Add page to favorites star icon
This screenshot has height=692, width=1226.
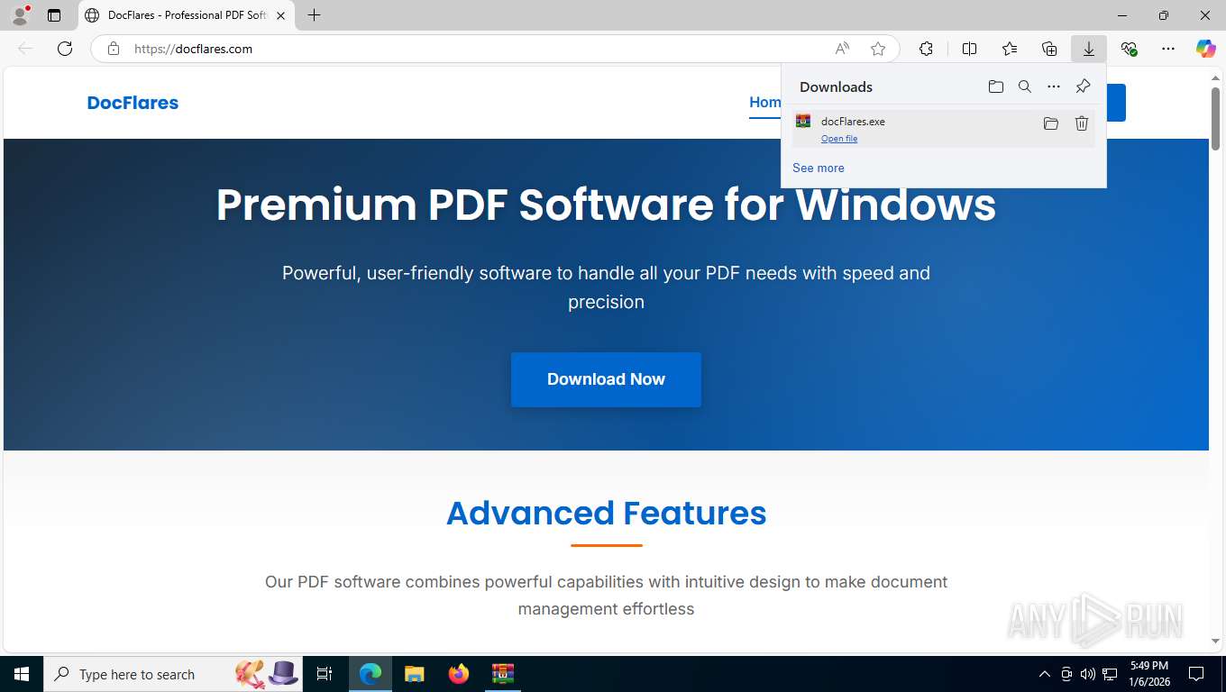878,49
